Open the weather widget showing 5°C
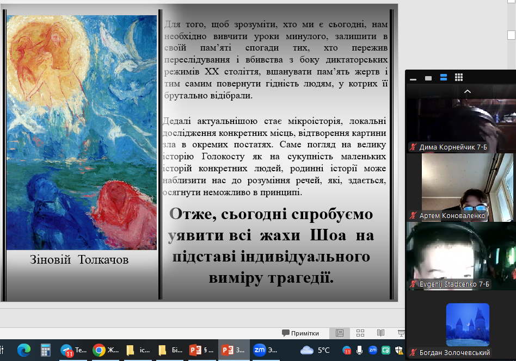The image size is (516, 361). point(315,350)
